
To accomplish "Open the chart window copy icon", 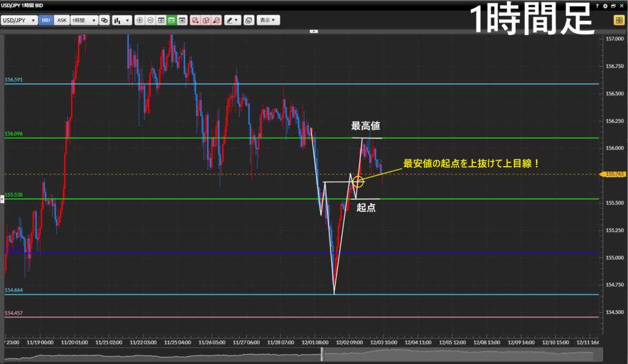I will [x=248, y=20].
